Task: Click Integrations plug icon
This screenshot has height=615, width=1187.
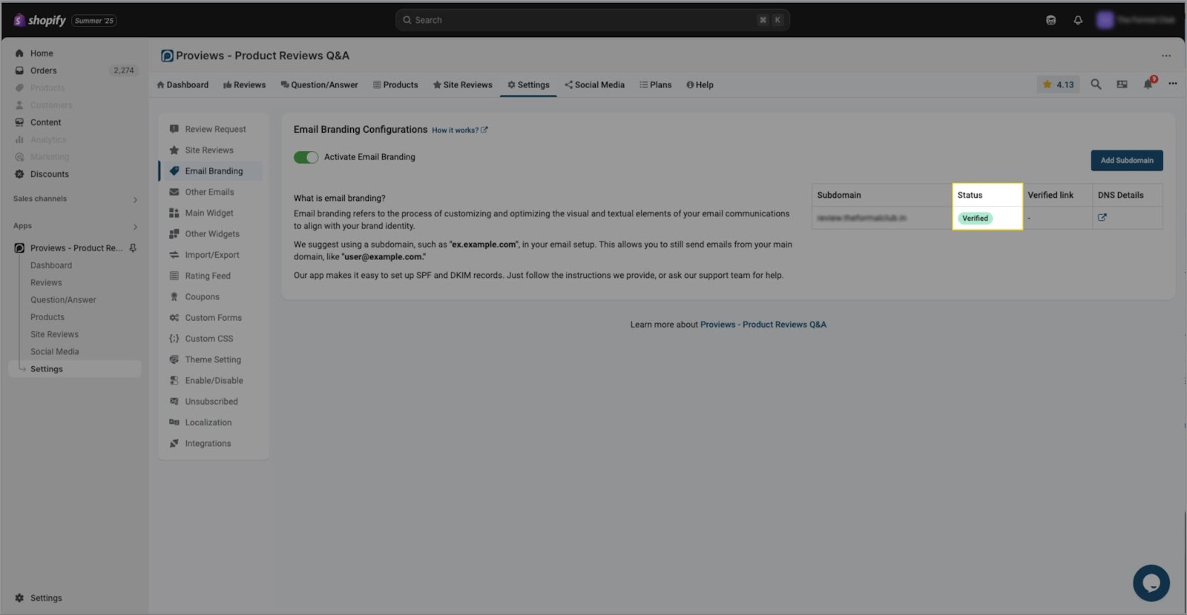Action: pos(174,443)
